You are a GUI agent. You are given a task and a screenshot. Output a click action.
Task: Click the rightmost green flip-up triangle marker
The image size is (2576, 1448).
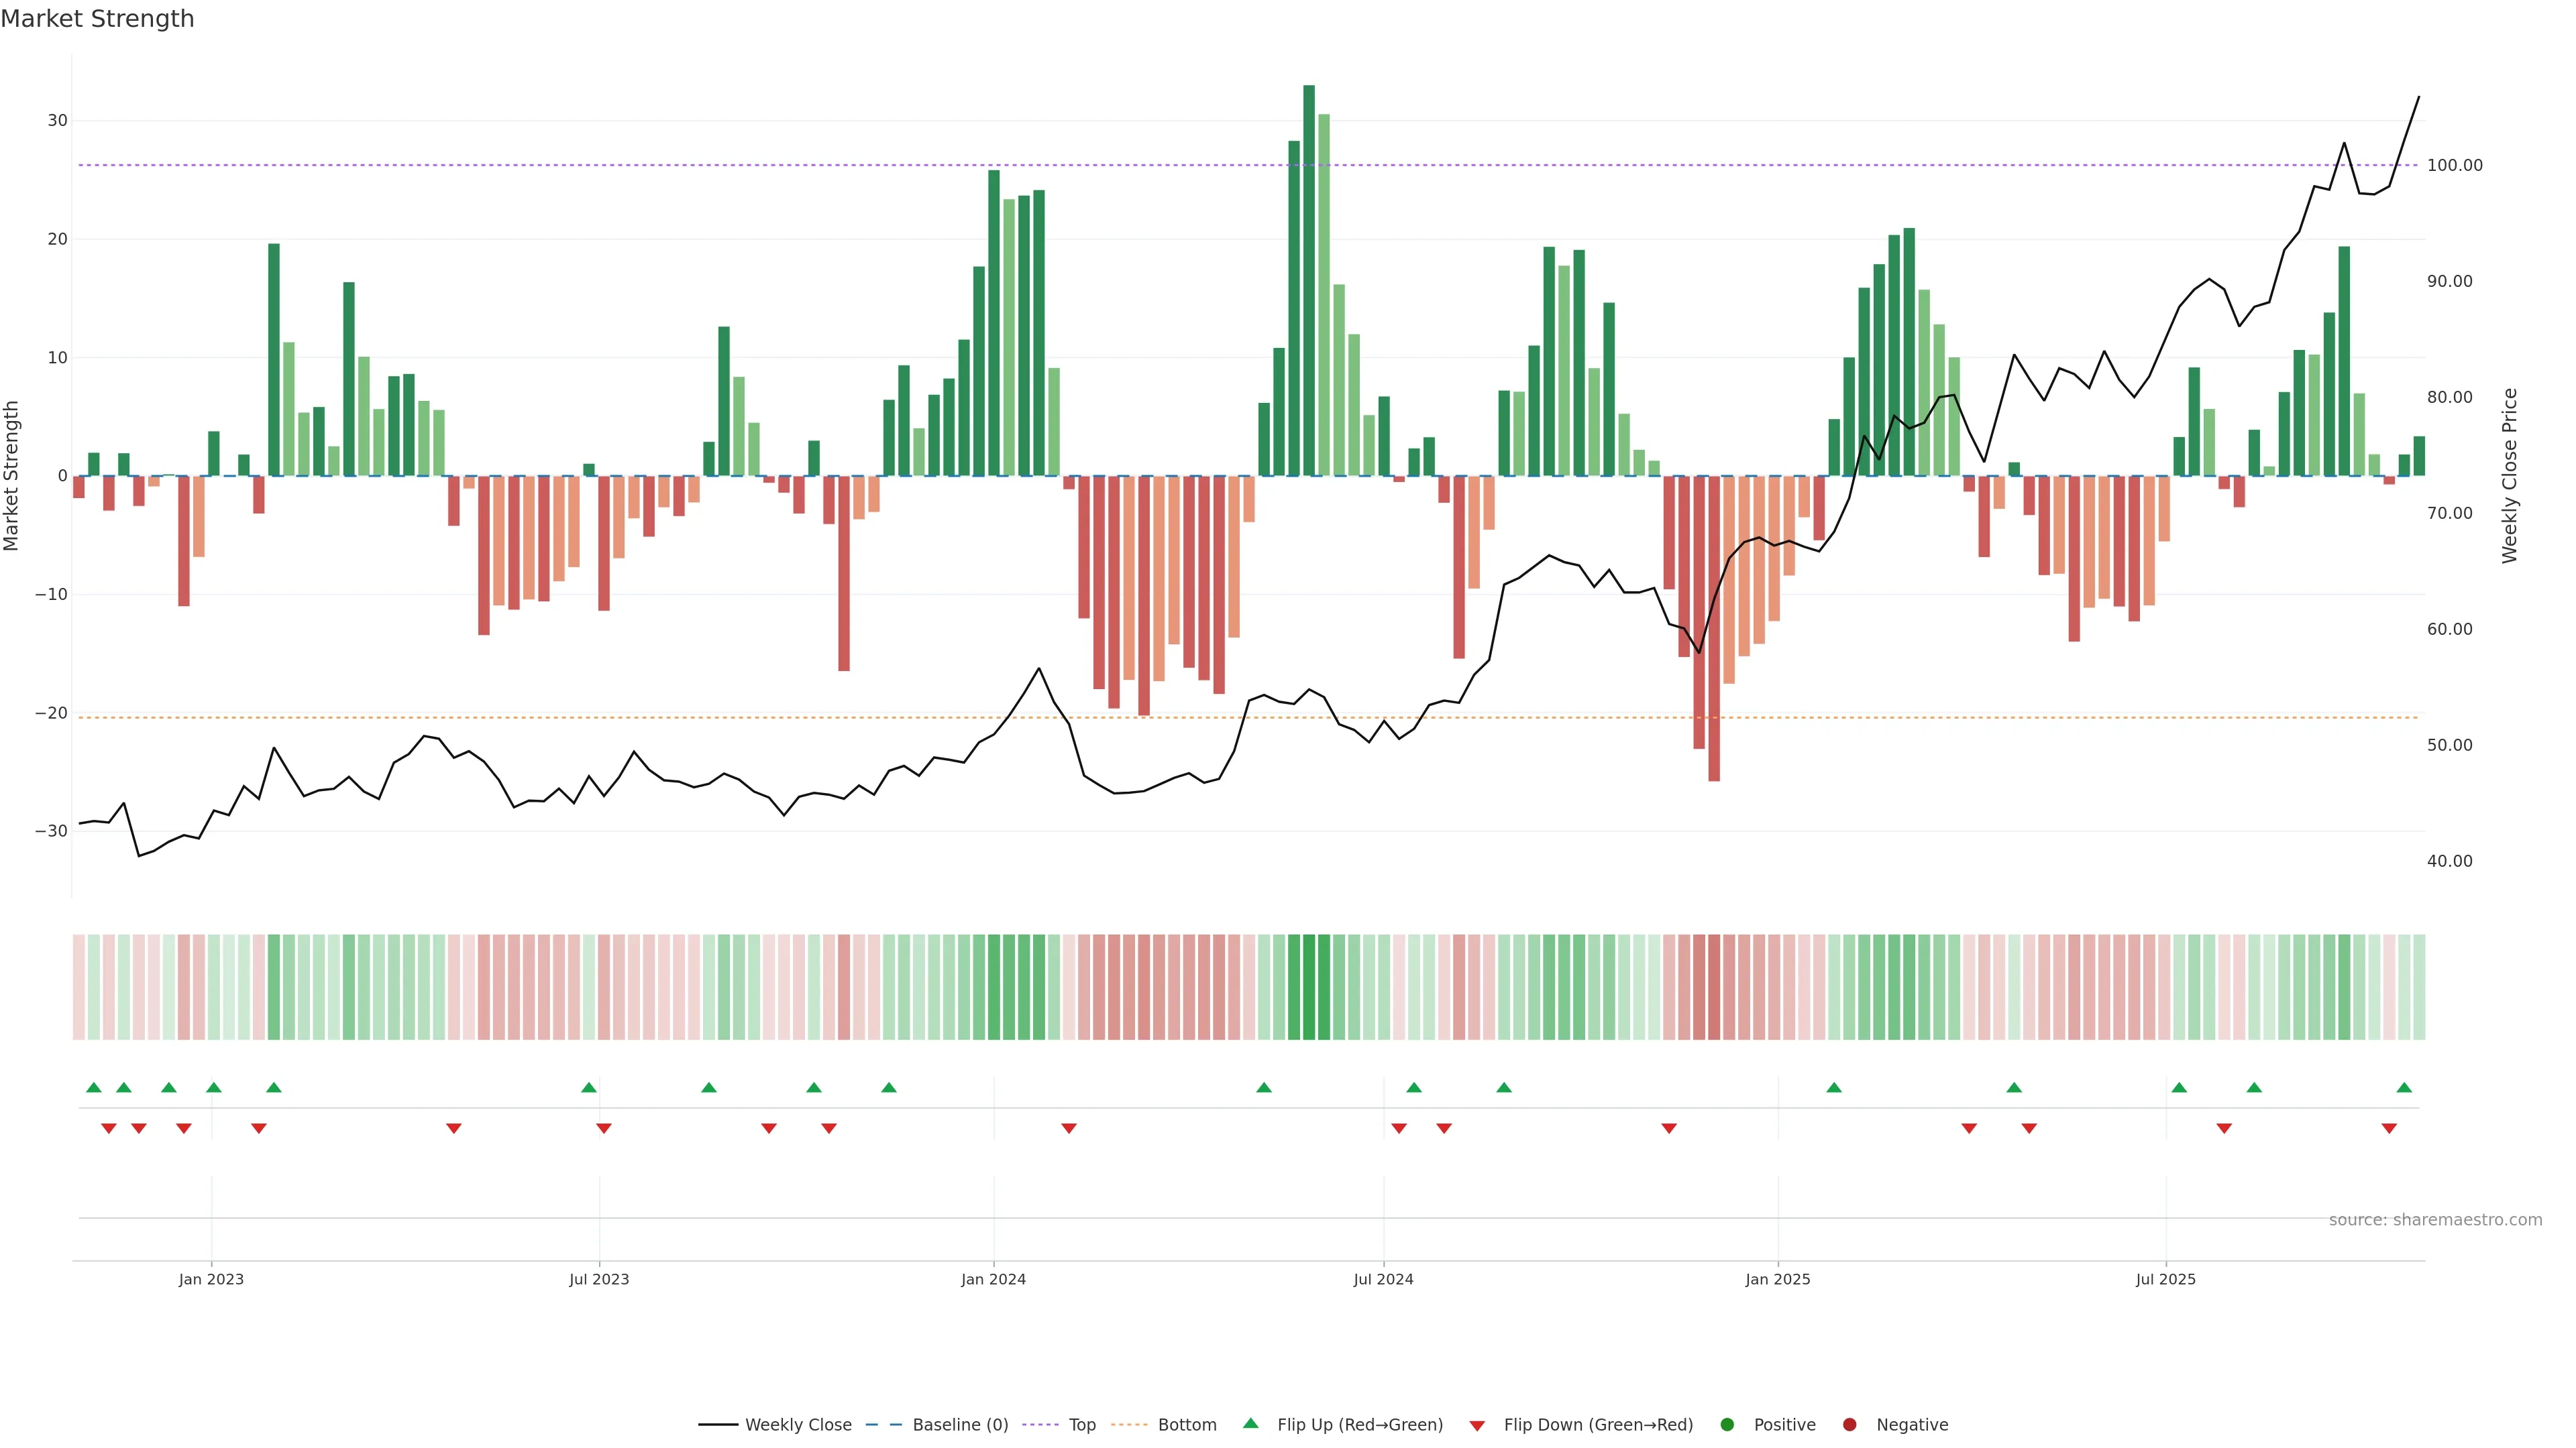(2404, 1087)
